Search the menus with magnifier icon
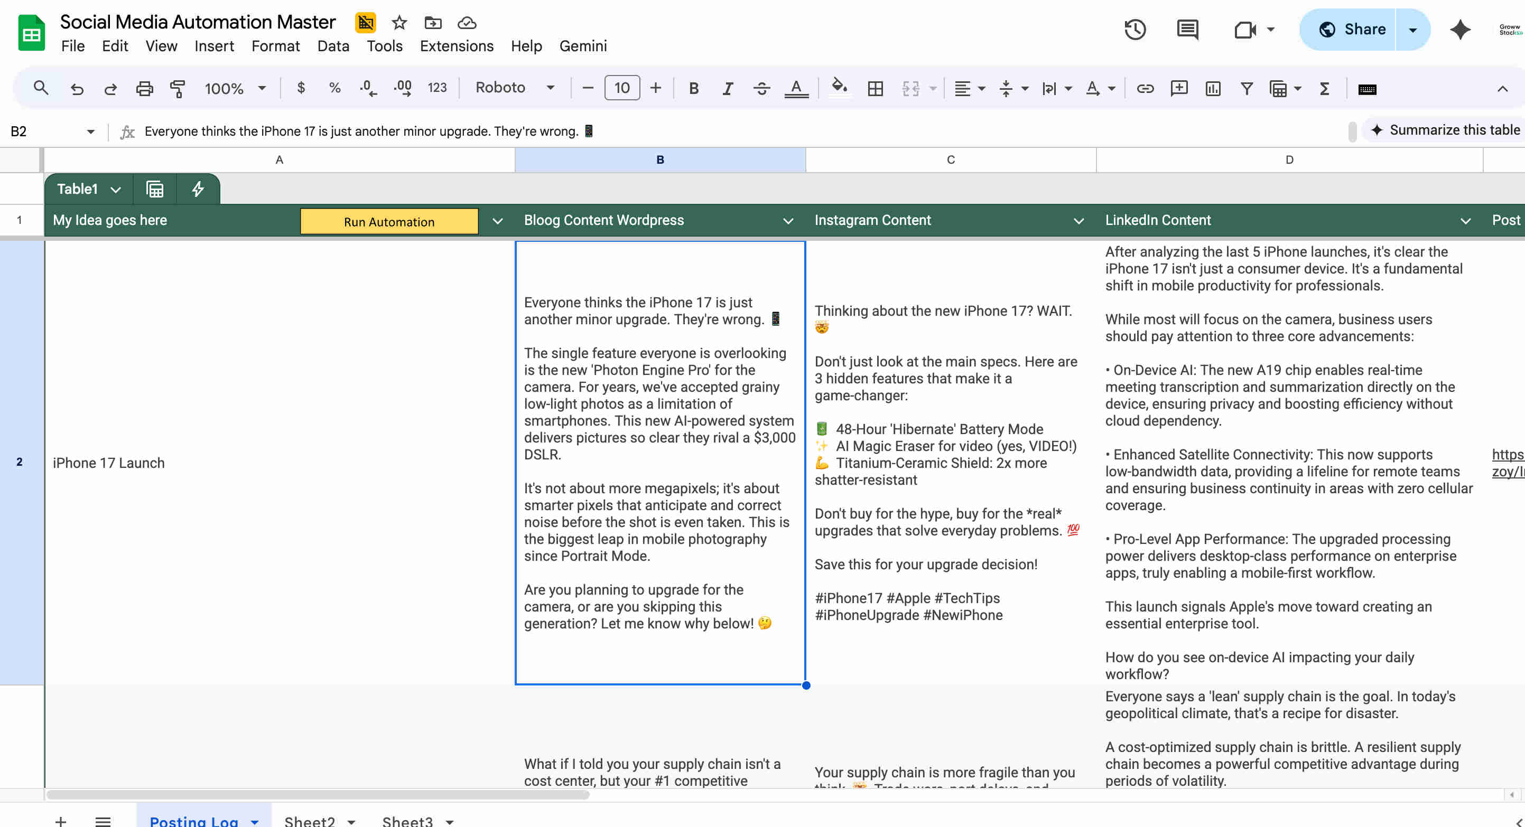 41,88
